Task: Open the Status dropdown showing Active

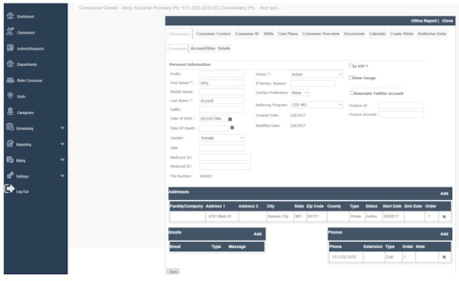Action: [317, 74]
